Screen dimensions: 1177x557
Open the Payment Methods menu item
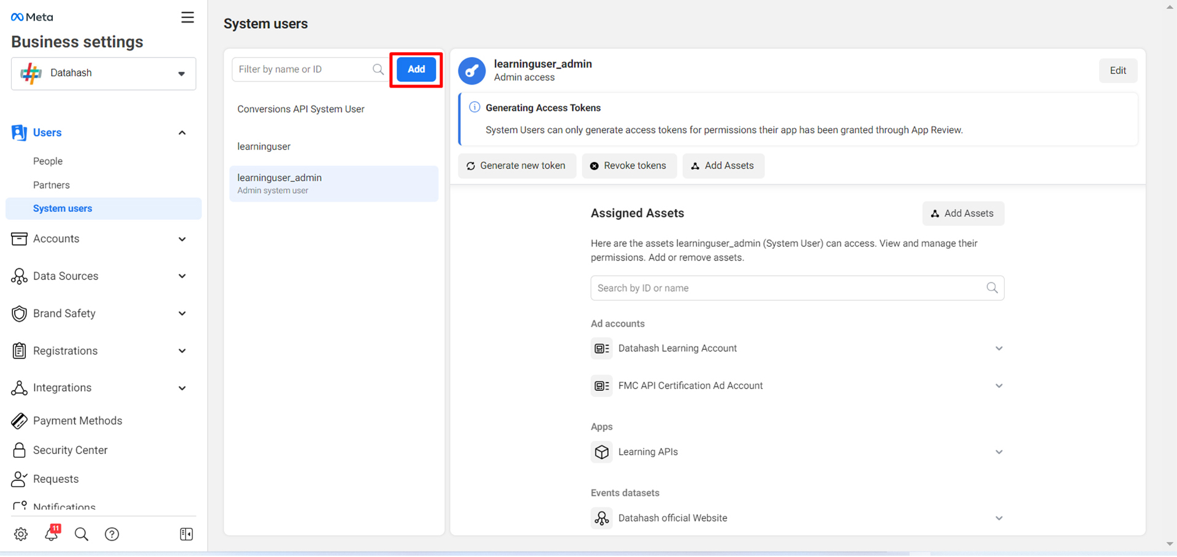click(x=78, y=421)
